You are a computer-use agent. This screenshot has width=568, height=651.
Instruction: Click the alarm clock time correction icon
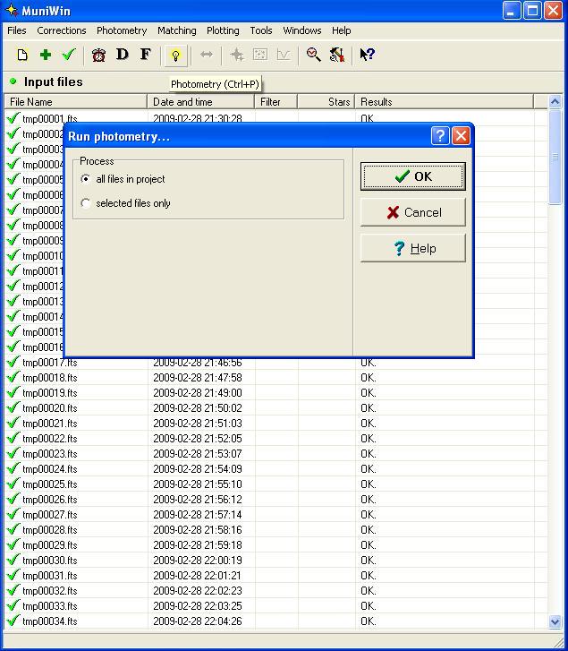98,56
